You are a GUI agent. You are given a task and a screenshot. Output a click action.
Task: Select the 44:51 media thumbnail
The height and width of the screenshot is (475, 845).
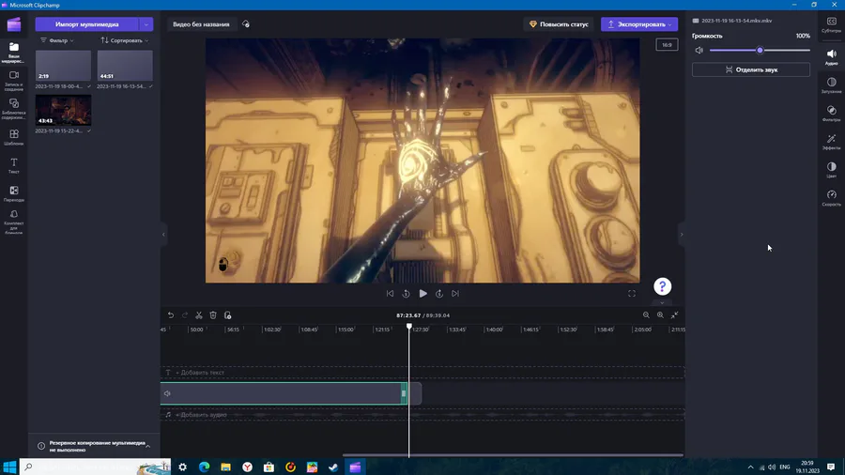tap(125, 65)
